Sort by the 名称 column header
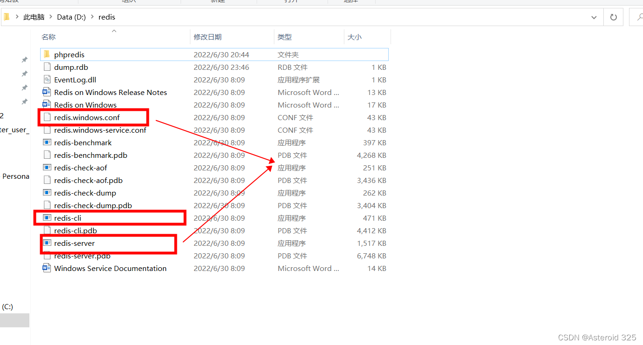The height and width of the screenshot is (345, 643). pyautogui.click(x=49, y=37)
